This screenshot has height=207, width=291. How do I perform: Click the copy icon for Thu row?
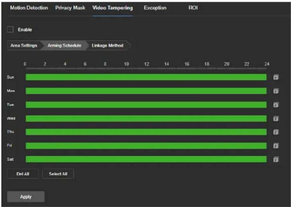[x=276, y=132]
